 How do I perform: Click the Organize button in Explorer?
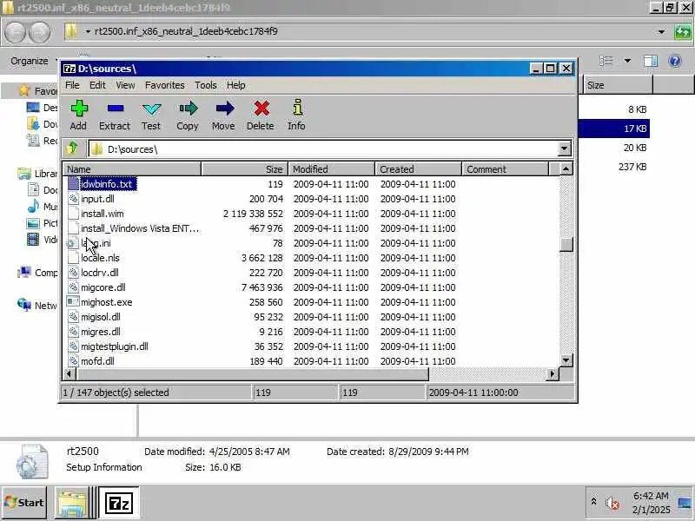coord(30,61)
